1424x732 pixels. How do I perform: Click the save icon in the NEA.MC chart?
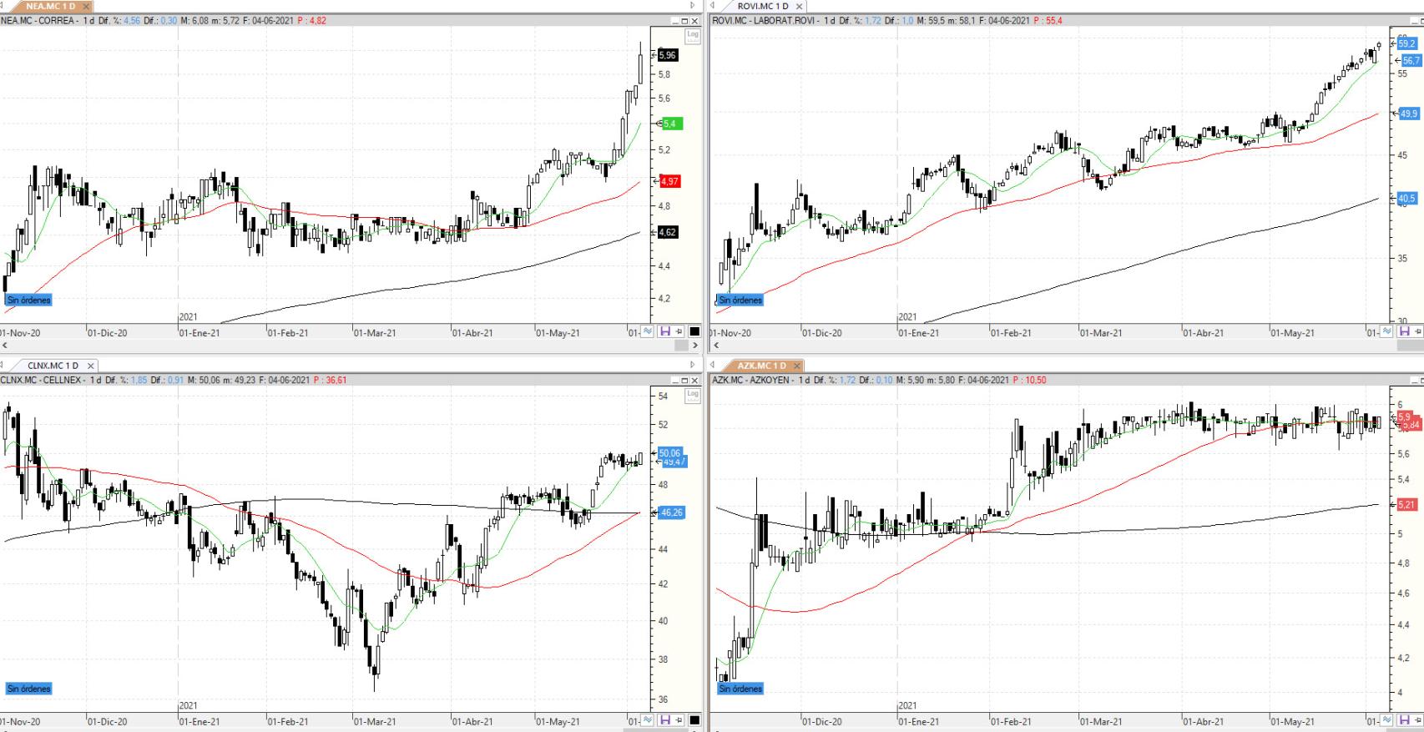coord(665,331)
